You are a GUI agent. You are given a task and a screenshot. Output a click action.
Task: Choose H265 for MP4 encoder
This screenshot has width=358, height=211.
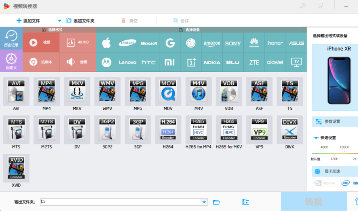(x=199, y=130)
